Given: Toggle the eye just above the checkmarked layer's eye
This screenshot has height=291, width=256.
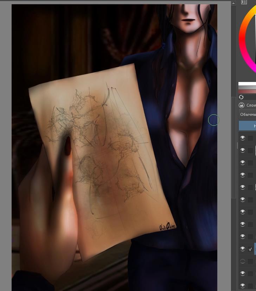Looking at the screenshot, I should coord(242,236).
